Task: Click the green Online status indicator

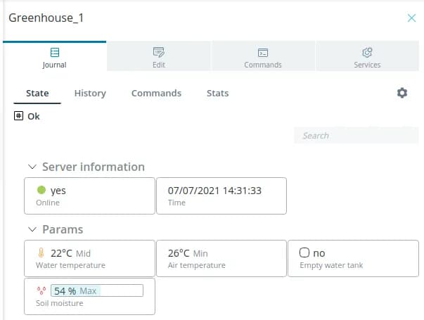Action: [x=41, y=190]
